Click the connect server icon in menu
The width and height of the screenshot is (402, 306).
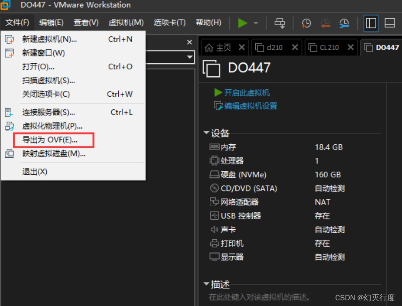point(9,112)
